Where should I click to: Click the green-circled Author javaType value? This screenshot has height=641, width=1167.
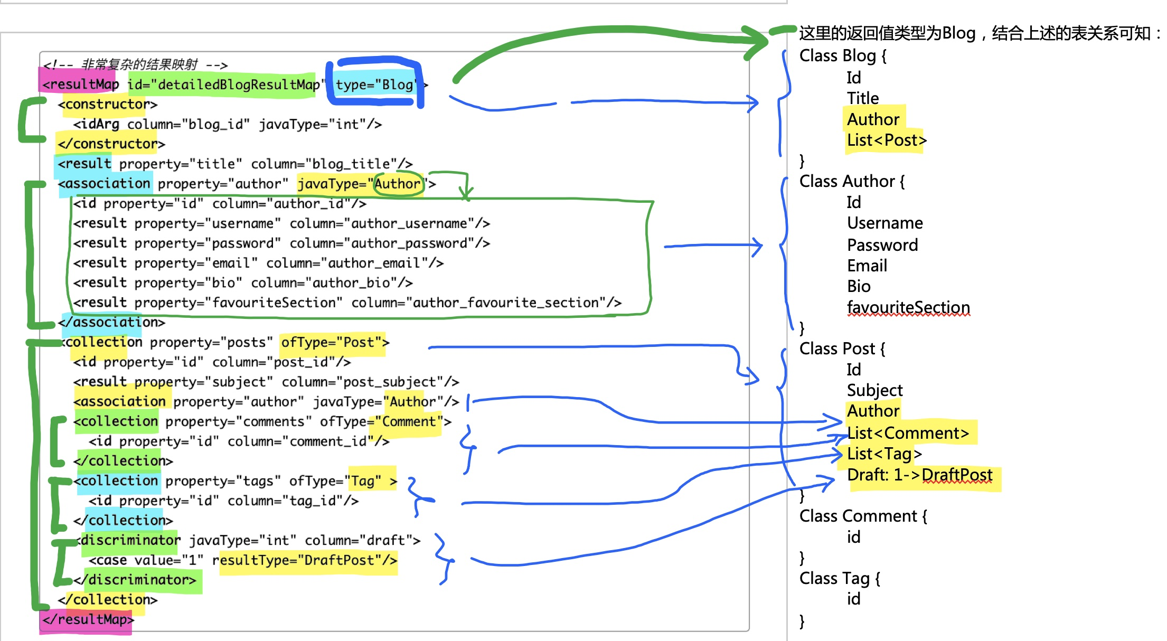(398, 184)
